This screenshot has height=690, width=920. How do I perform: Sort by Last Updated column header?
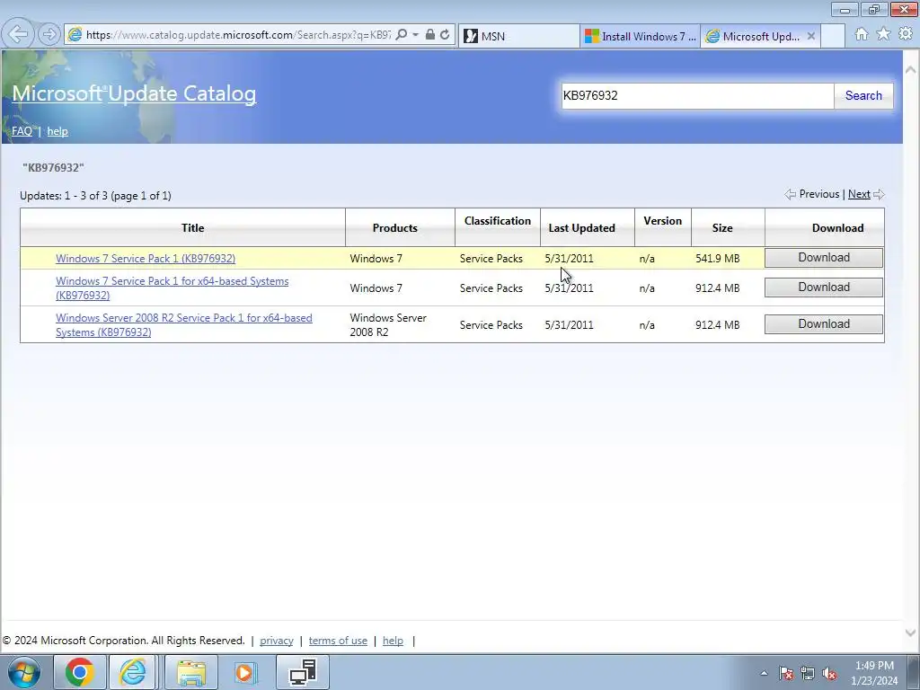pos(581,227)
